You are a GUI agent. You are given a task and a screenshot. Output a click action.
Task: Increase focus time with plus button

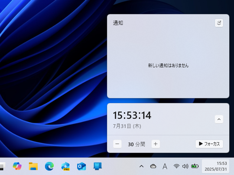tap(156, 144)
